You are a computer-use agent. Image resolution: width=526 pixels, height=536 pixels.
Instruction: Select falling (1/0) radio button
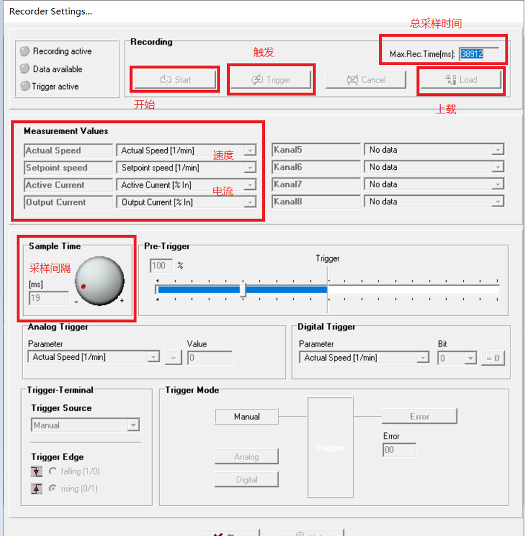click(x=53, y=472)
